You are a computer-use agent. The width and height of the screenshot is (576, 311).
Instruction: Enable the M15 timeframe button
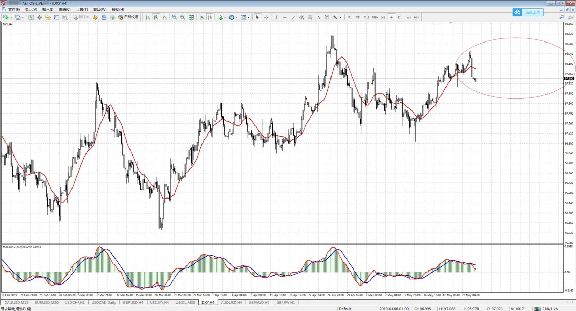click(366, 17)
